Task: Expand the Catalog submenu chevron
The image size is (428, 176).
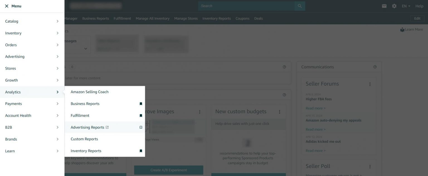Action: click(x=57, y=21)
